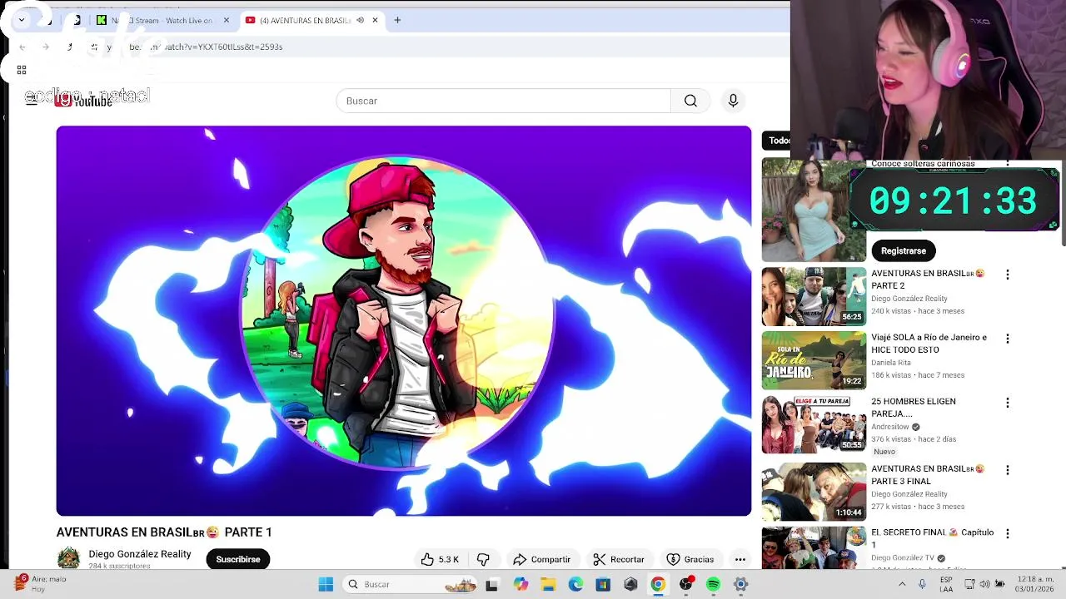Open the Settings gear on the taskbar

[x=740, y=584]
